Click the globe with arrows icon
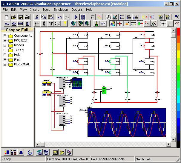 click(74, 24)
